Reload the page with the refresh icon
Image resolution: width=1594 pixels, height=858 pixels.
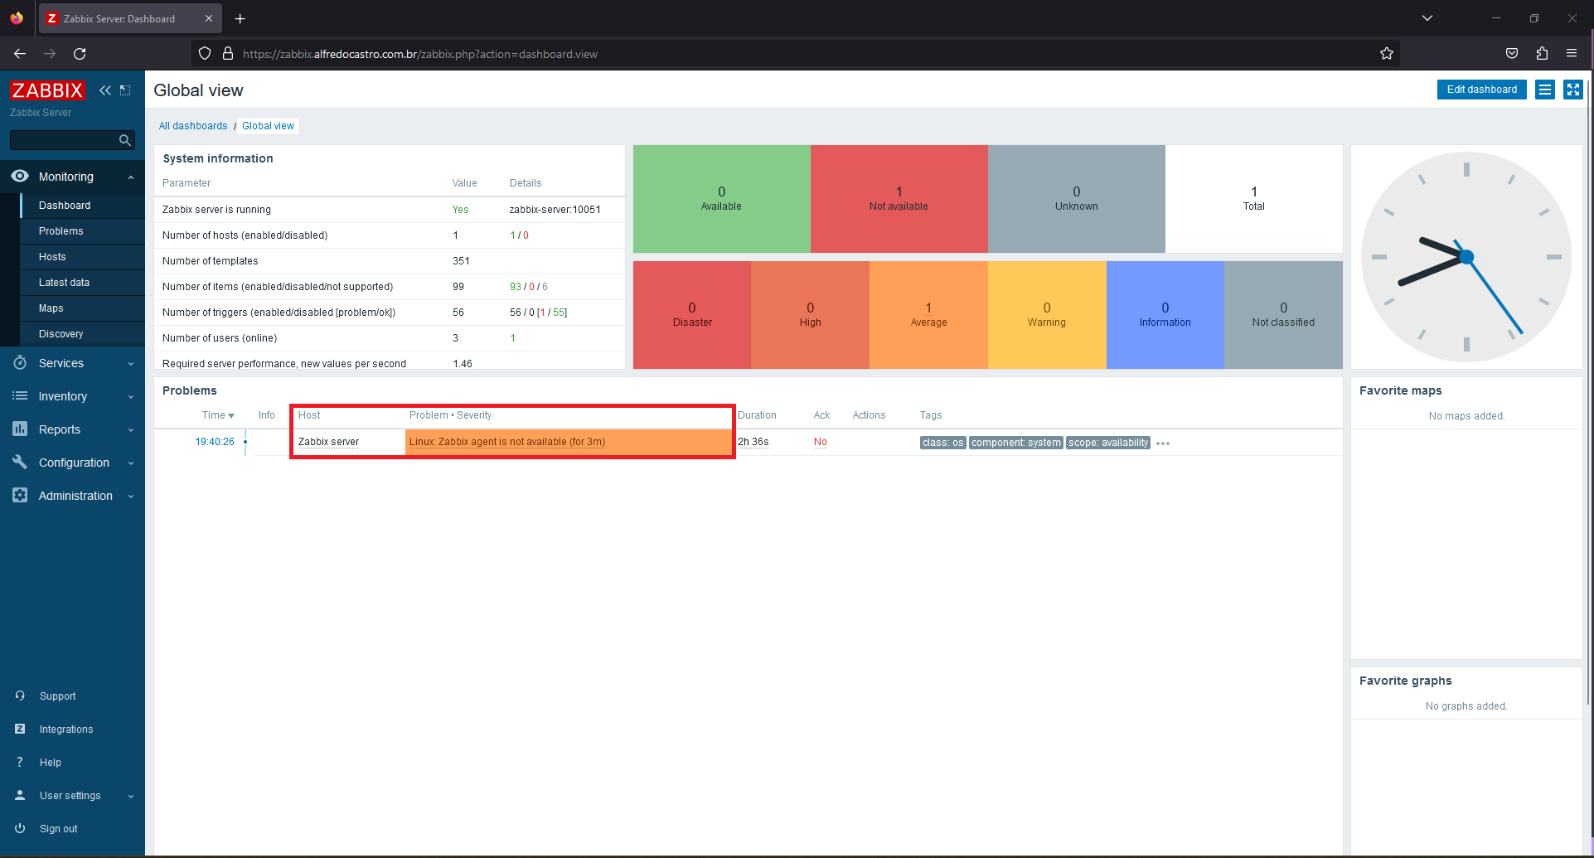pos(80,54)
